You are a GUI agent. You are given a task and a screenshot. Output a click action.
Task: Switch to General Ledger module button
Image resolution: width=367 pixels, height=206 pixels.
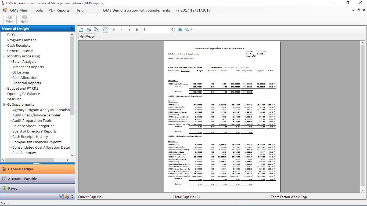pos(38,169)
